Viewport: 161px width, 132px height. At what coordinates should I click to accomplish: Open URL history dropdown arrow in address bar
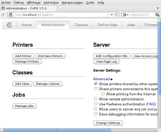pyautogui.click(x=112, y=15)
